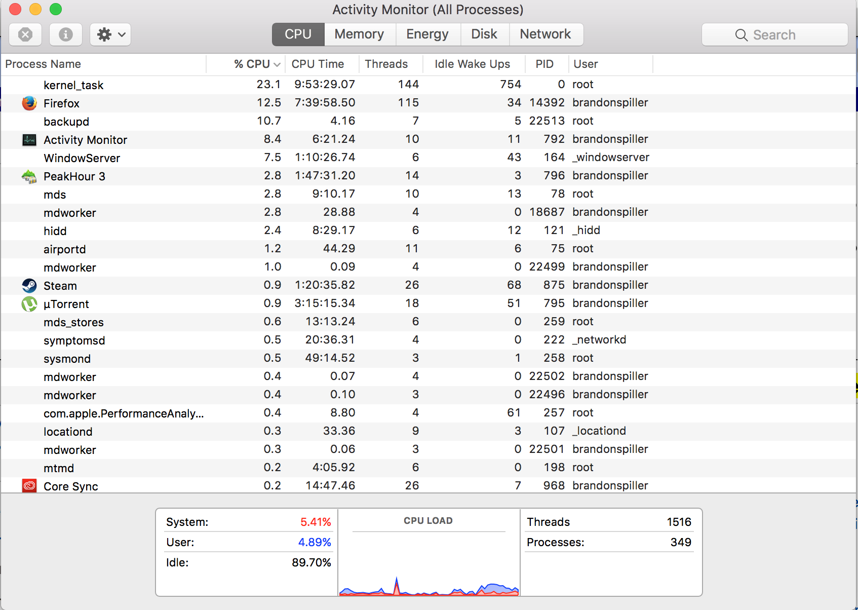Sort by the Idle Wake Ups column
This screenshot has width=858, height=610.
tap(474, 64)
